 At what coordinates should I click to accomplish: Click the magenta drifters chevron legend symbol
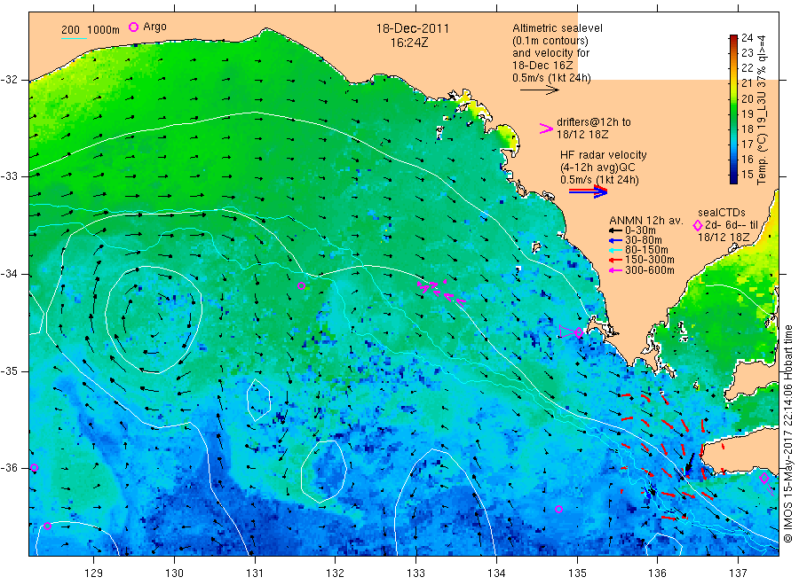click(546, 129)
